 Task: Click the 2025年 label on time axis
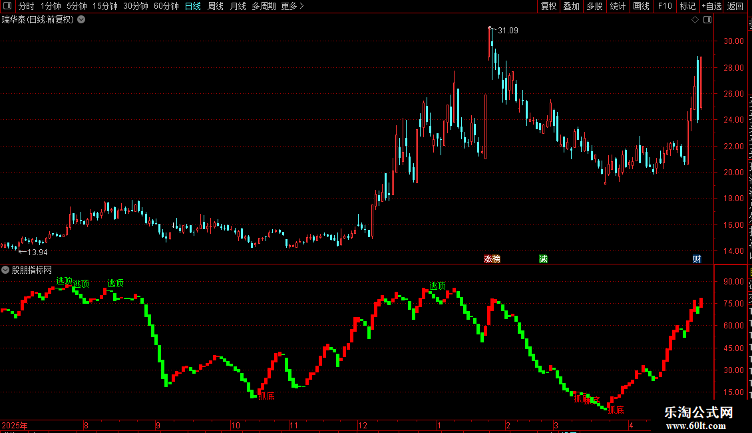(x=15, y=425)
